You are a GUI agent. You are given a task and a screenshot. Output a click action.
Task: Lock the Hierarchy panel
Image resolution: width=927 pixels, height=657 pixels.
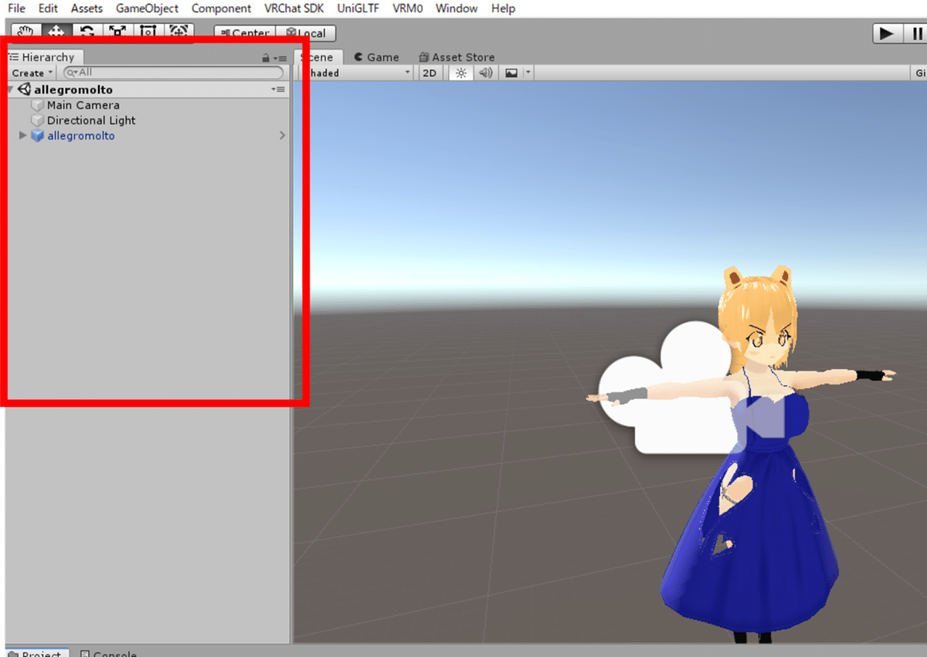(266, 58)
